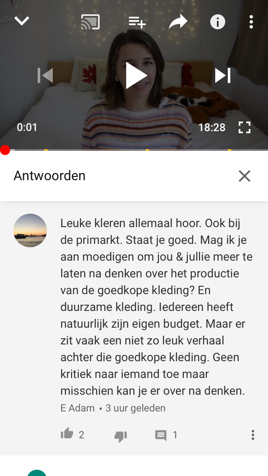Screen dimensions: 268x476
Task: Open the video player overflow menu
Action: pos(251,22)
